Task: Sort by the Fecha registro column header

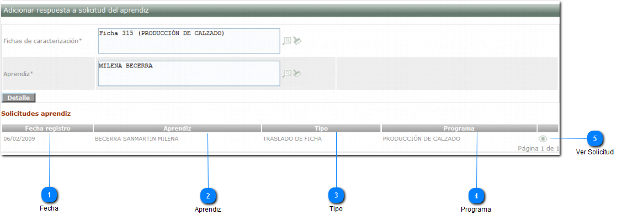Action: pyautogui.click(x=47, y=128)
